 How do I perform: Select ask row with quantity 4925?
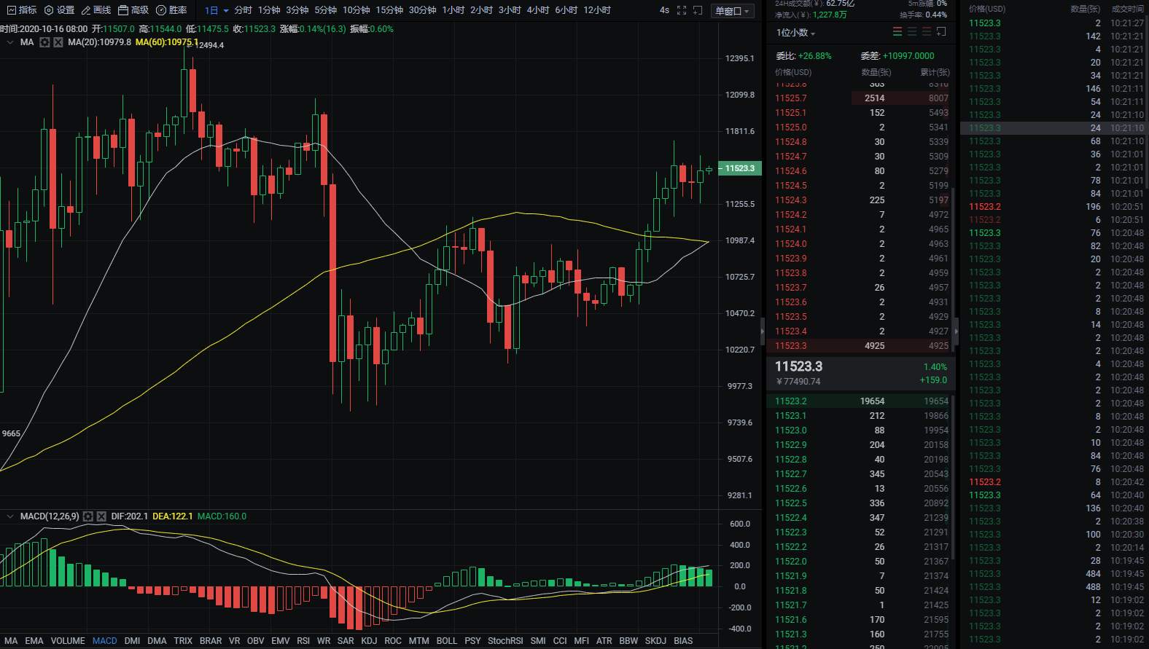tap(861, 346)
